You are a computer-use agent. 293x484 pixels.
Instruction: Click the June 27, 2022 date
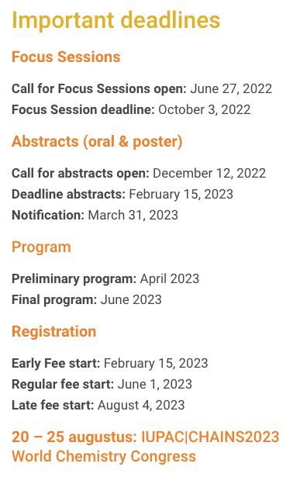coord(231,88)
